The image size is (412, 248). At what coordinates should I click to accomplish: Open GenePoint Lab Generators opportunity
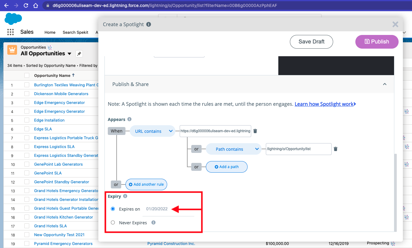click(x=58, y=164)
